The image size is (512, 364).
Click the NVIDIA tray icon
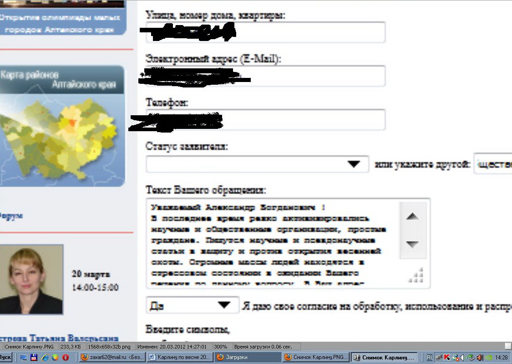coord(489,358)
